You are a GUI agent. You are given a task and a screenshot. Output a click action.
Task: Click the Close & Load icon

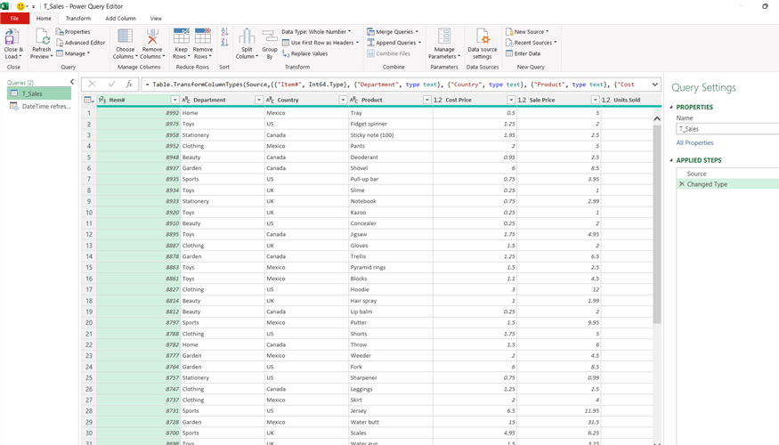(11, 36)
